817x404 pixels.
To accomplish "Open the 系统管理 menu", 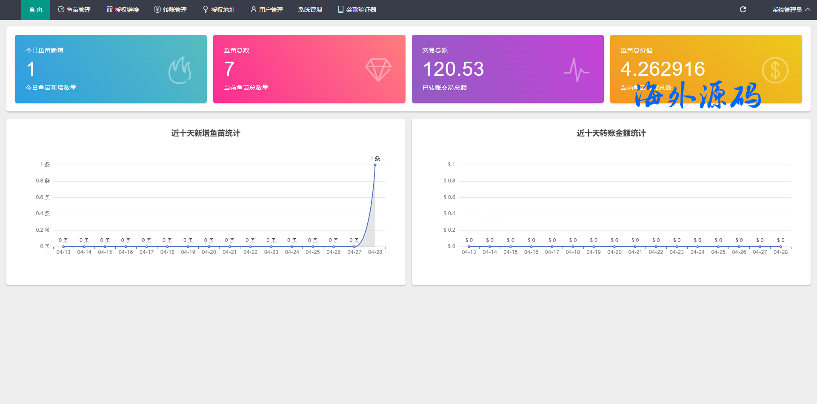I will 310,10.
